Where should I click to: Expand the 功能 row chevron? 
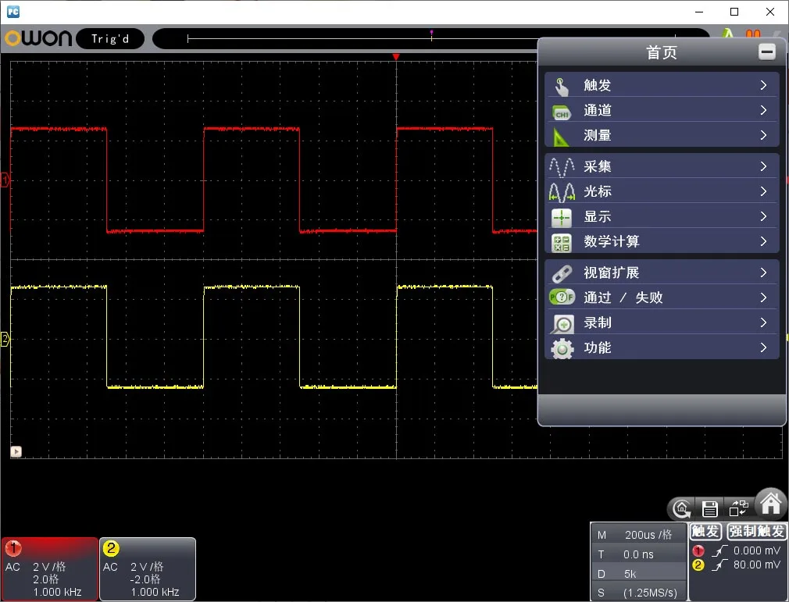coord(763,347)
